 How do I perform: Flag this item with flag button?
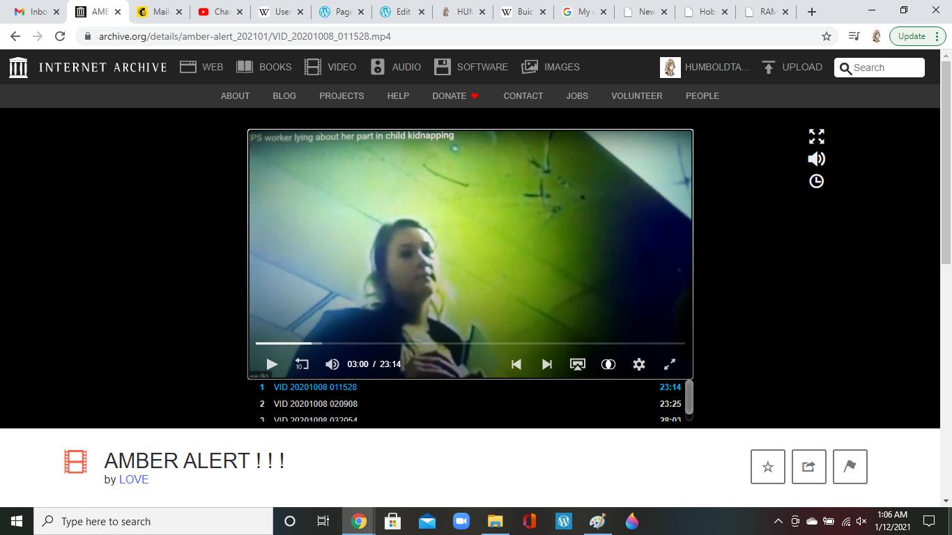850,467
